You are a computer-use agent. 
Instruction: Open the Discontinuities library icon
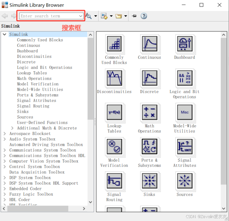[114, 78]
